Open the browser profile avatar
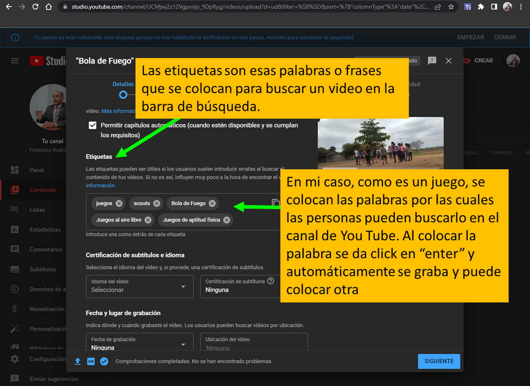The width and height of the screenshot is (530, 386). (x=507, y=7)
